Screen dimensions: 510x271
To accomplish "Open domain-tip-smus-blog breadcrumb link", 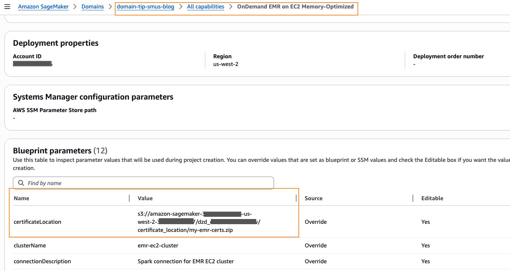I will (146, 7).
